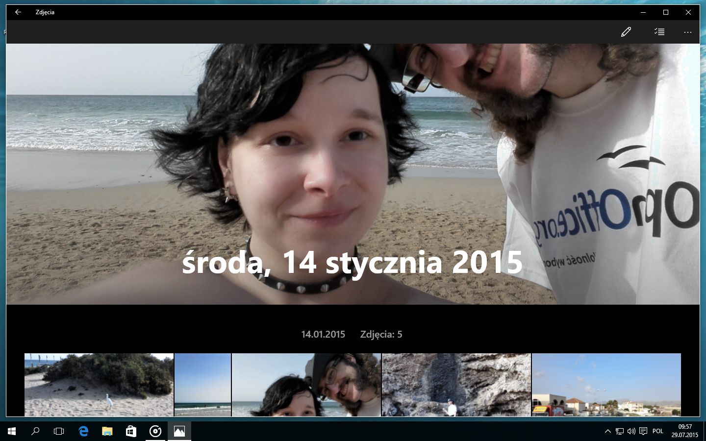Click the Zdjęcia: 5 photo count
This screenshot has width=706, height=441.
(x=381, y=334)
